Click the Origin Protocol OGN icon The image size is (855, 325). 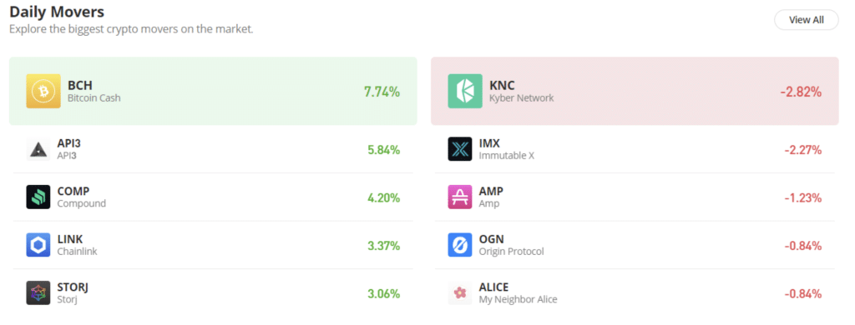pos(460,245)
